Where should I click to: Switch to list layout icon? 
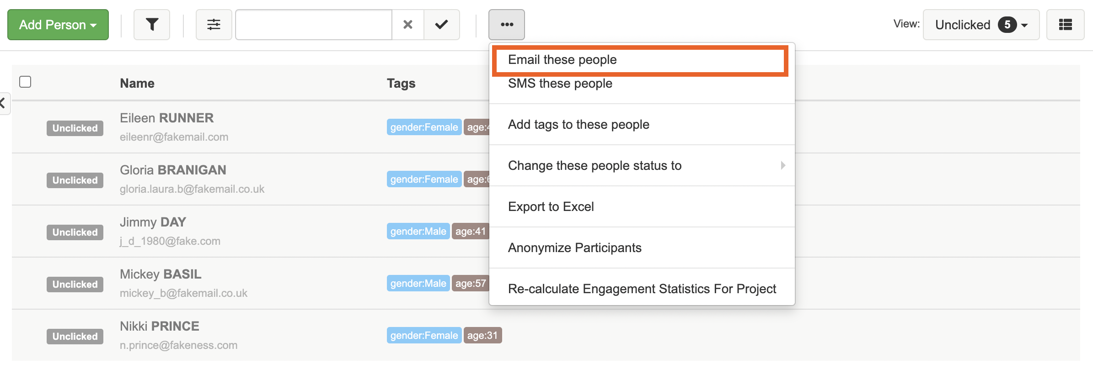point(1065,25)
